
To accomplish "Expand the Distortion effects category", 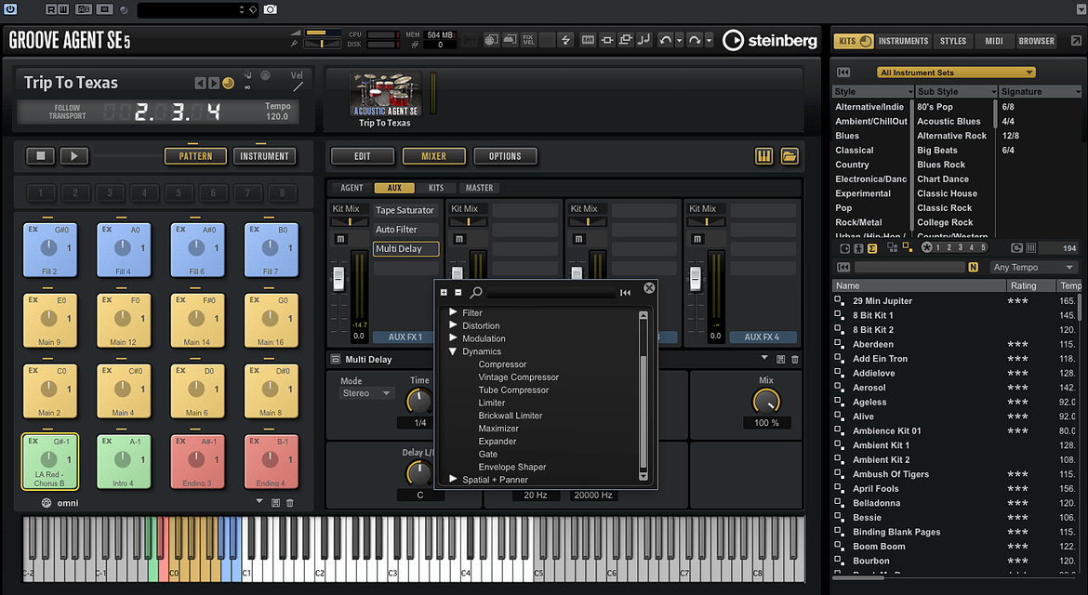I will pyautogui.click(x=453, y=325).
